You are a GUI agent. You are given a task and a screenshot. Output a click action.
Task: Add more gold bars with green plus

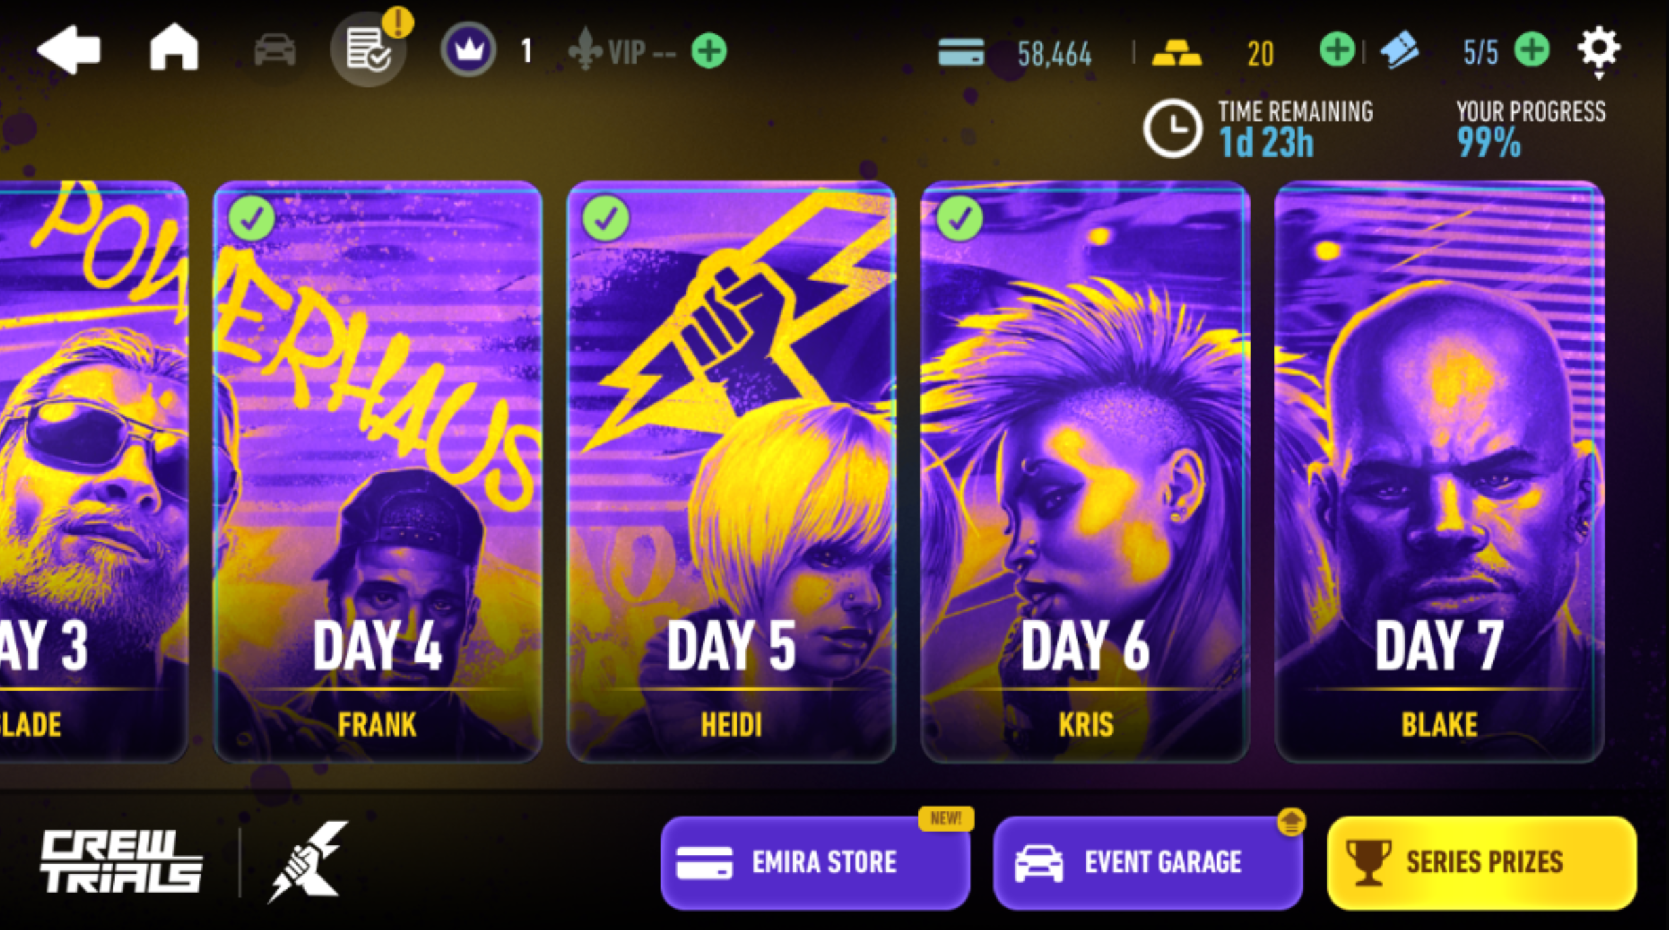1337,50
